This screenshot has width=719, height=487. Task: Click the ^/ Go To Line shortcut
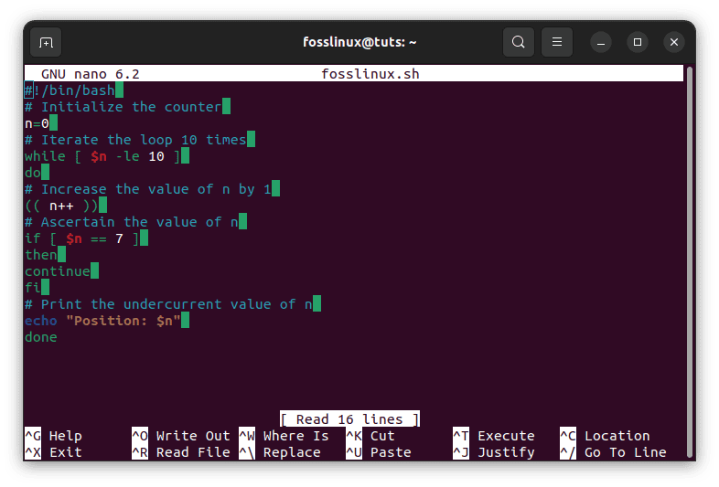613,452
